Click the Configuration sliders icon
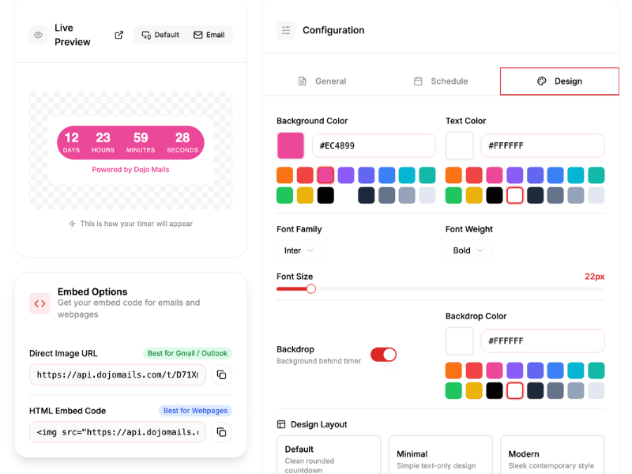632x474 pixels. 285,30
